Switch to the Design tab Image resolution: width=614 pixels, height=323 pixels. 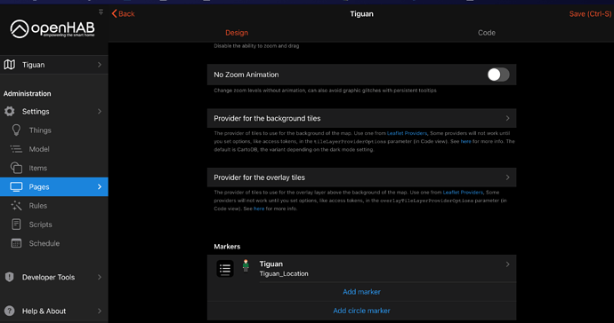[237, 33]
